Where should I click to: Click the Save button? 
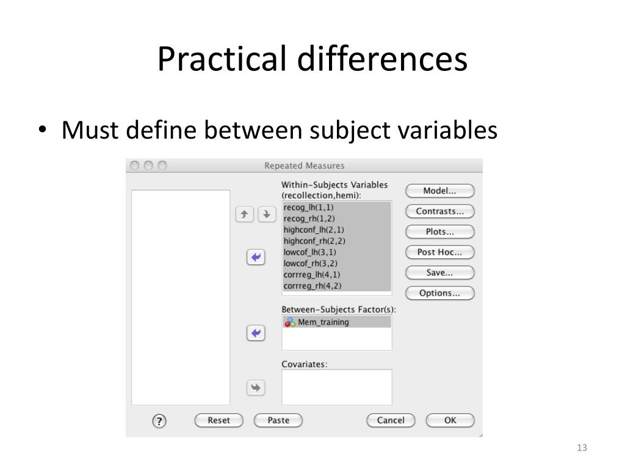pos(439,273)
